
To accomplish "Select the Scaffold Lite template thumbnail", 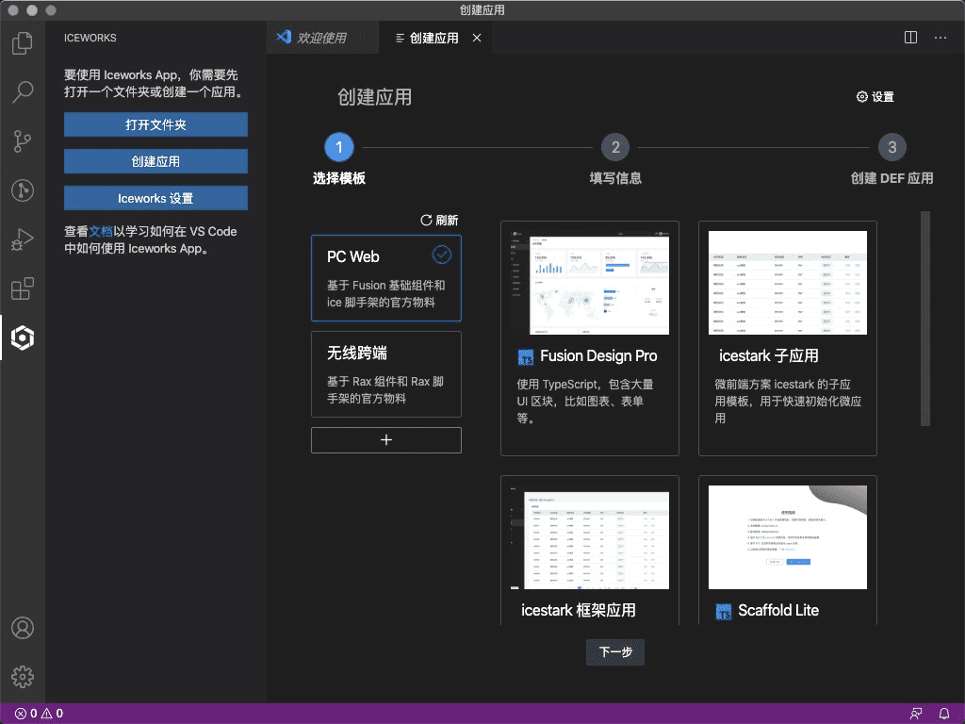I will click(787, 536).
